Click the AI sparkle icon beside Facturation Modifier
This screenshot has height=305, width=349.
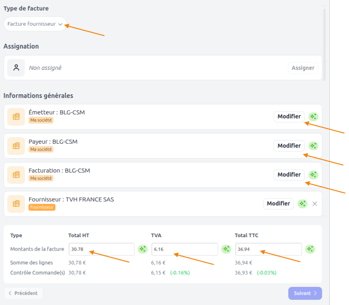(313, 175)
